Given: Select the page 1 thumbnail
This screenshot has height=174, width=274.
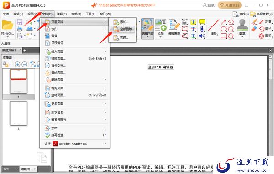Looking at the screenshot, I should tap(19, 82).
